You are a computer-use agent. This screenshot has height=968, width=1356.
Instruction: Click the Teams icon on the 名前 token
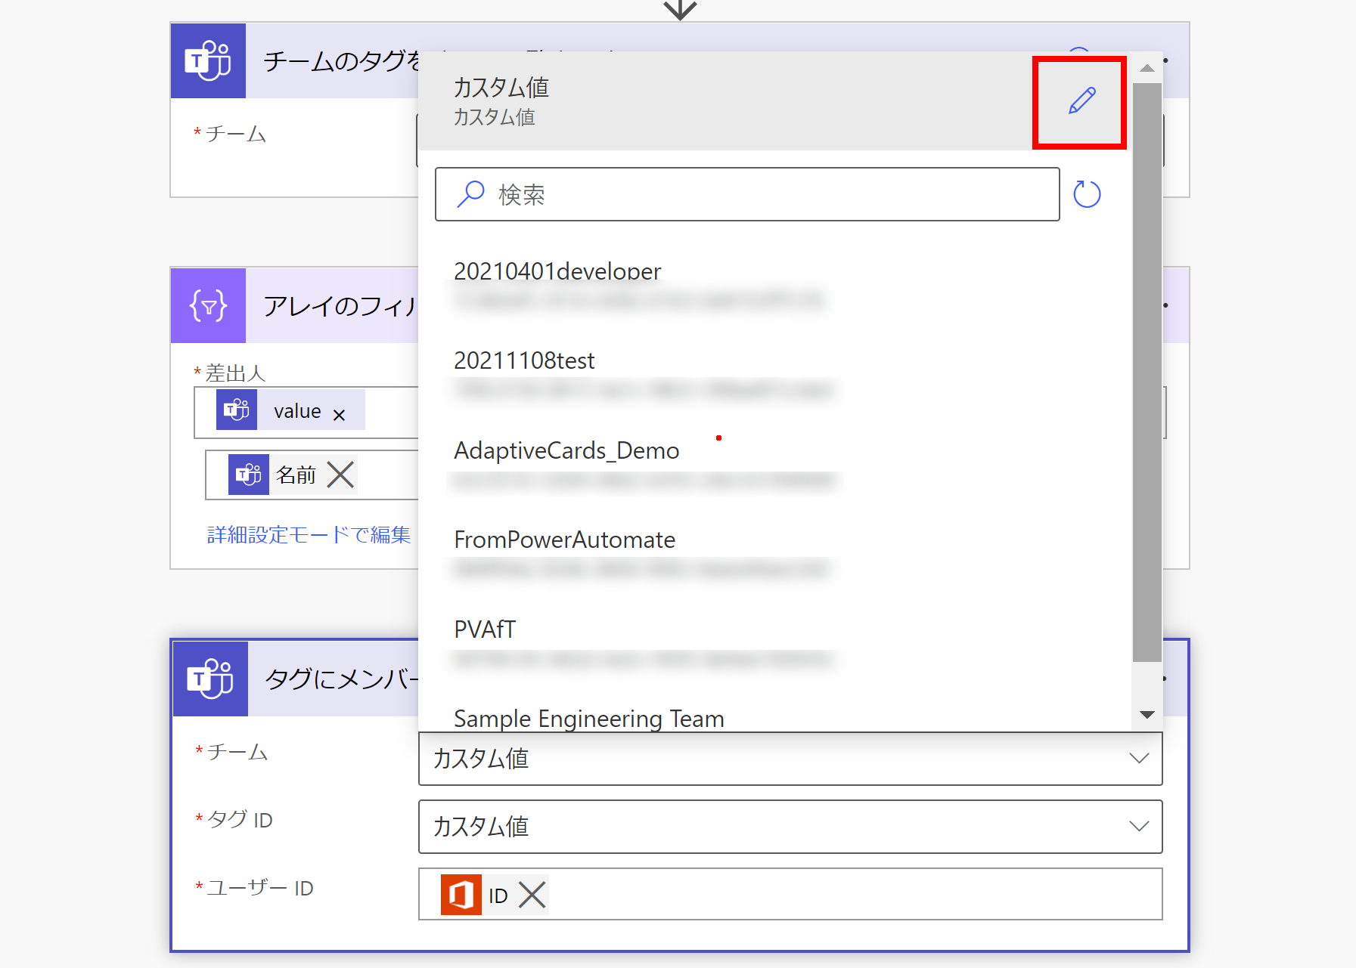250,475
